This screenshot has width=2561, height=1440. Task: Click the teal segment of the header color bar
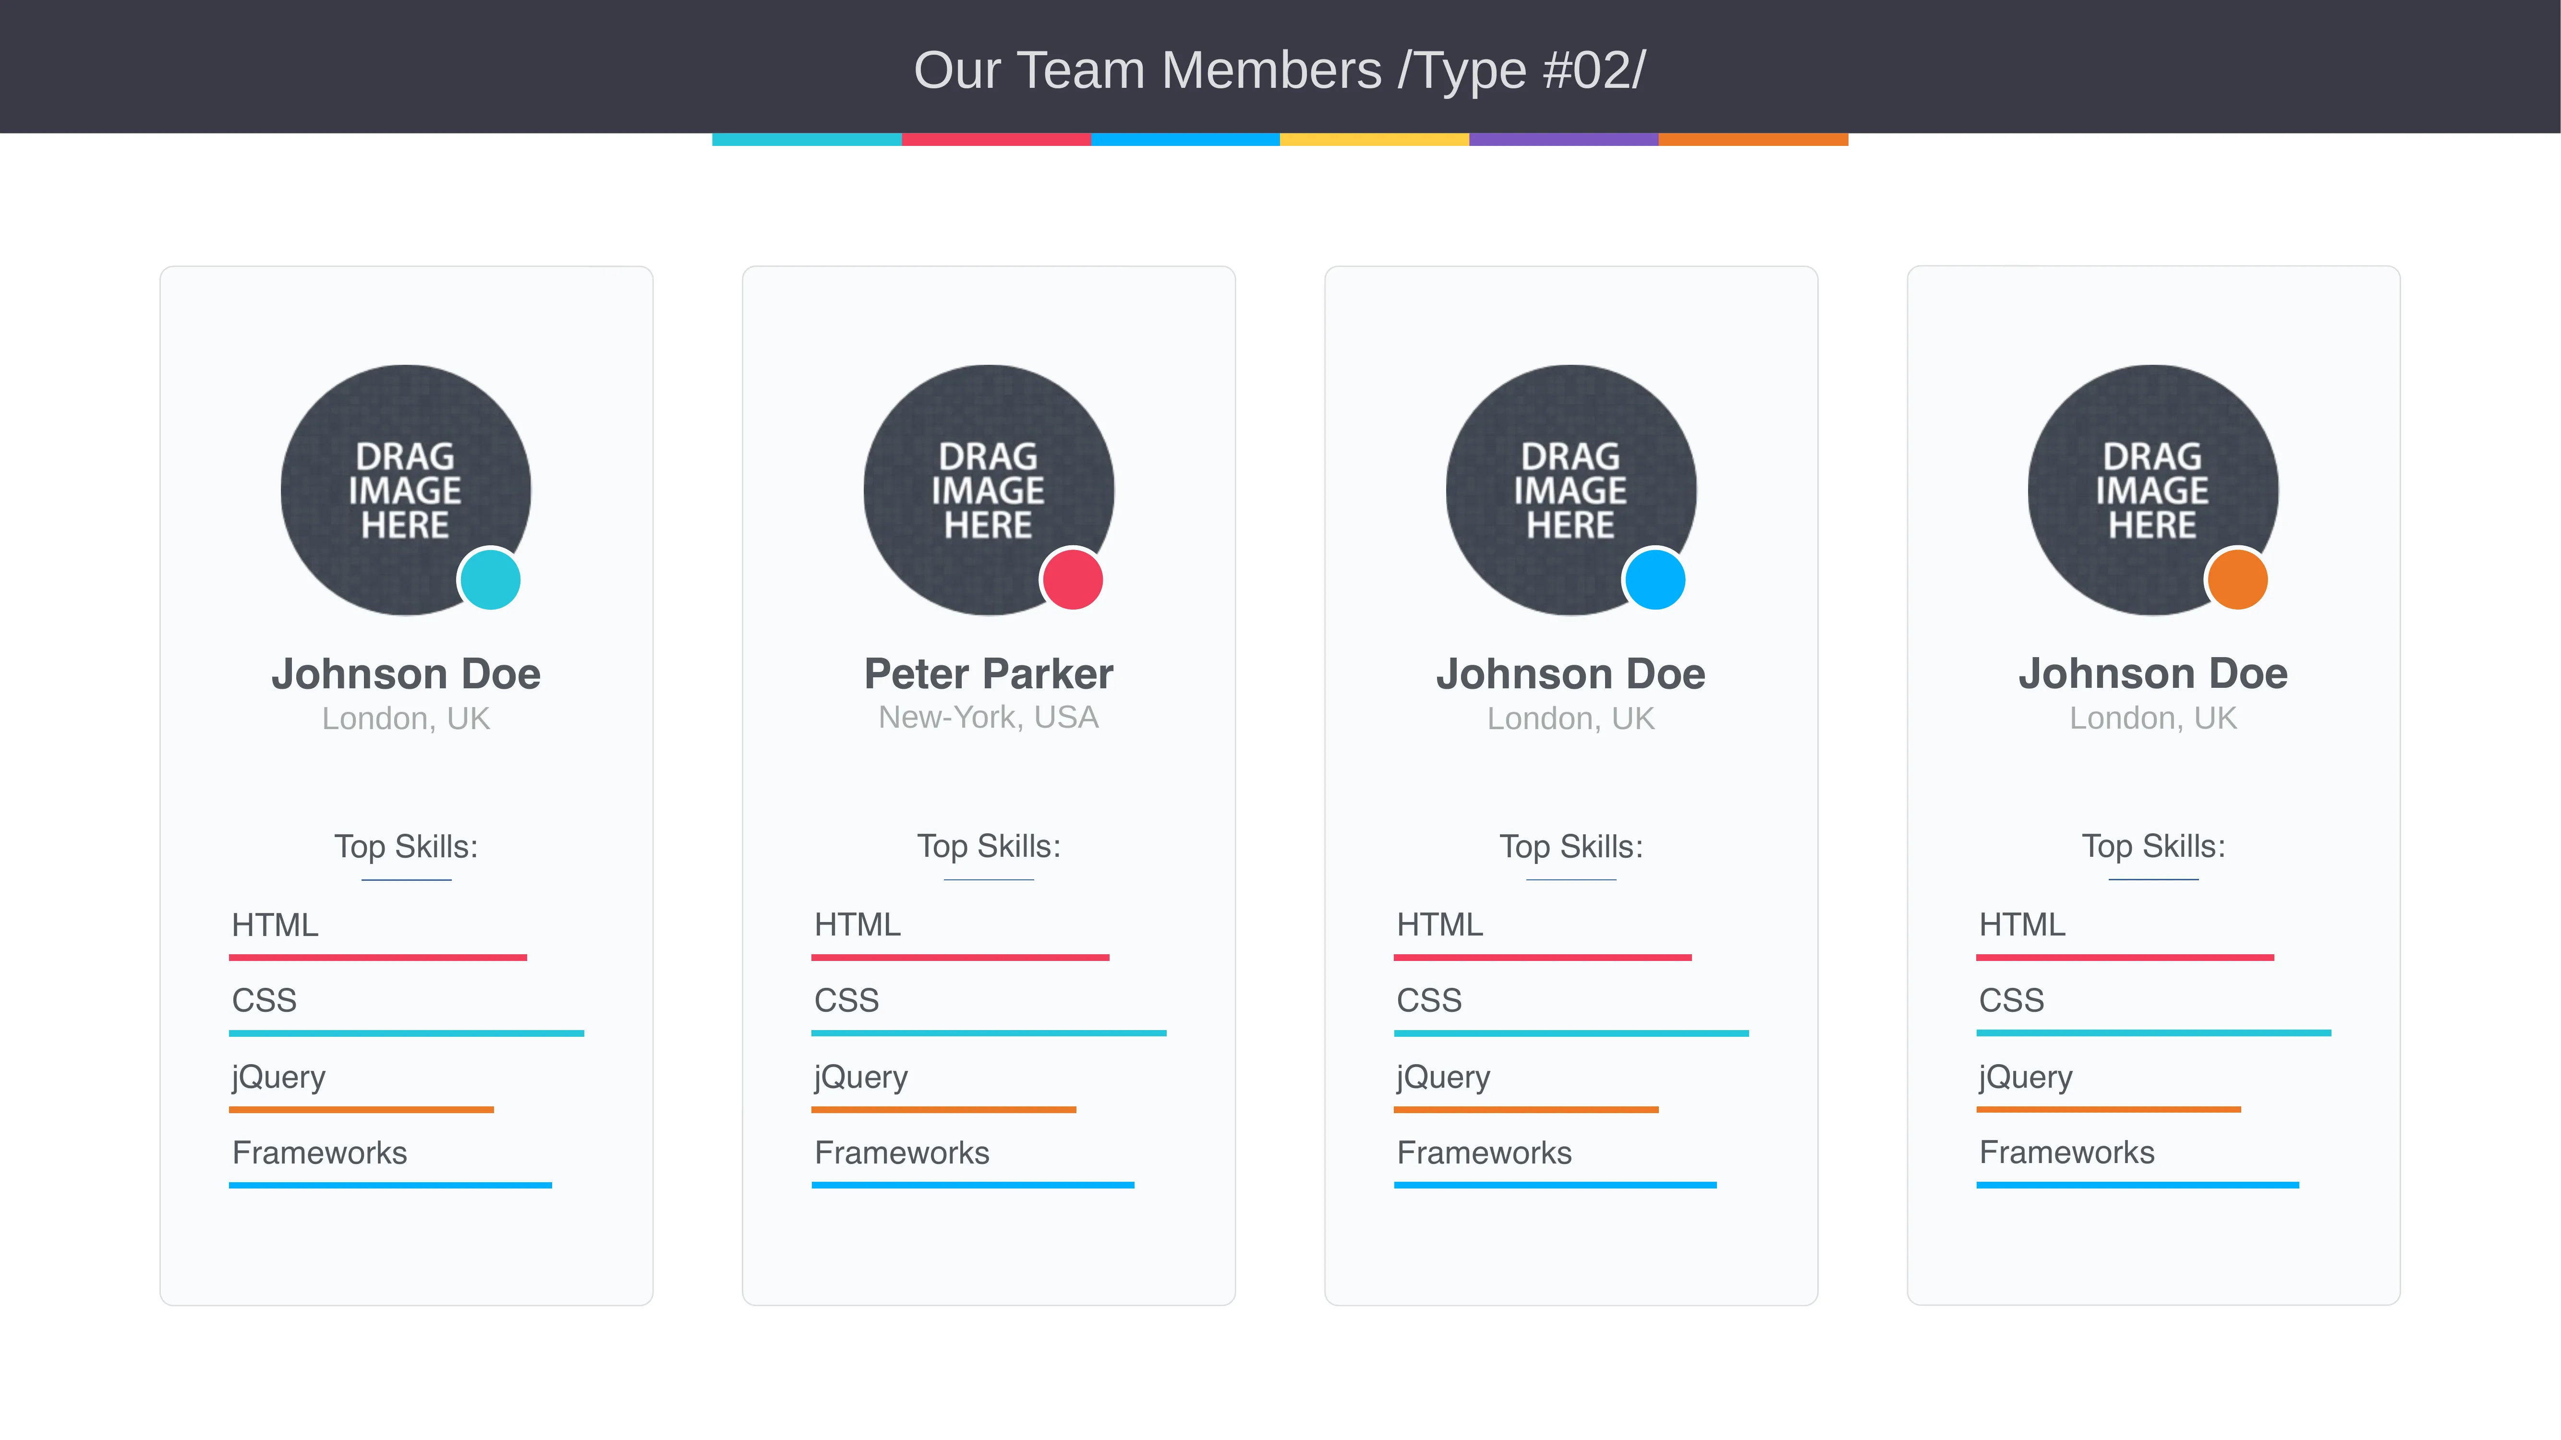[806, 140]
